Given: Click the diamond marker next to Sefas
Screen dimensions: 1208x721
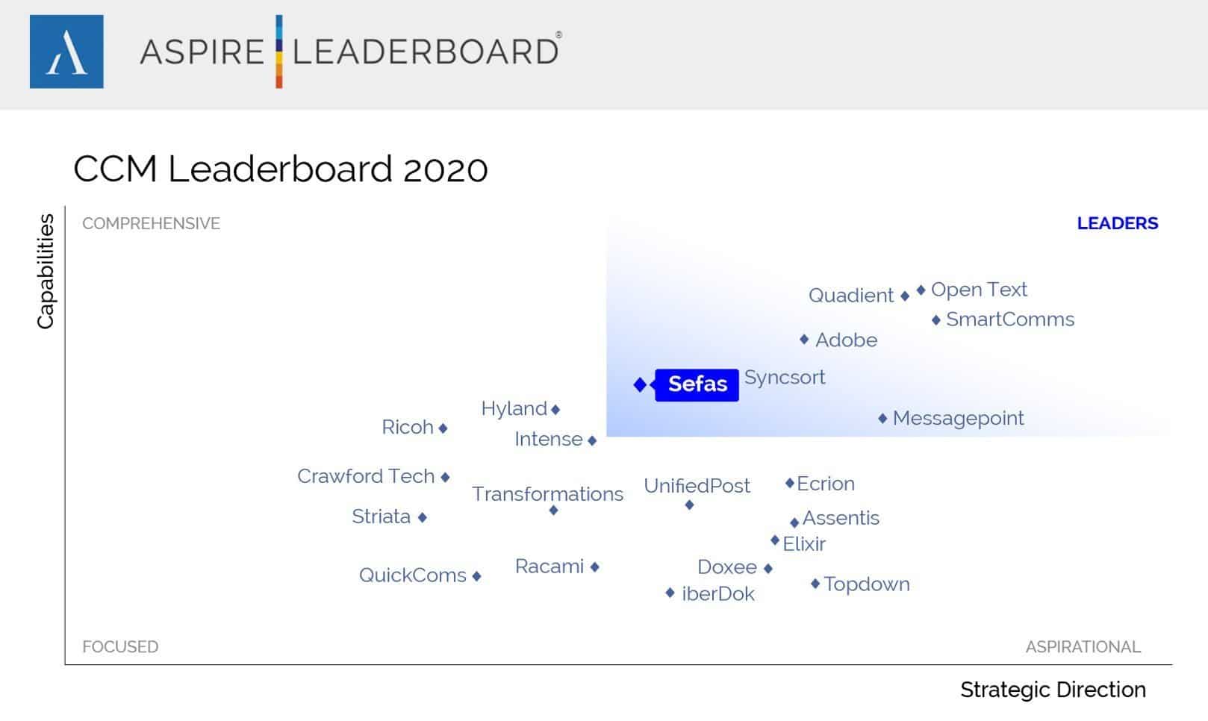Looking at the screenshot, I should click(x=640, y=384).
